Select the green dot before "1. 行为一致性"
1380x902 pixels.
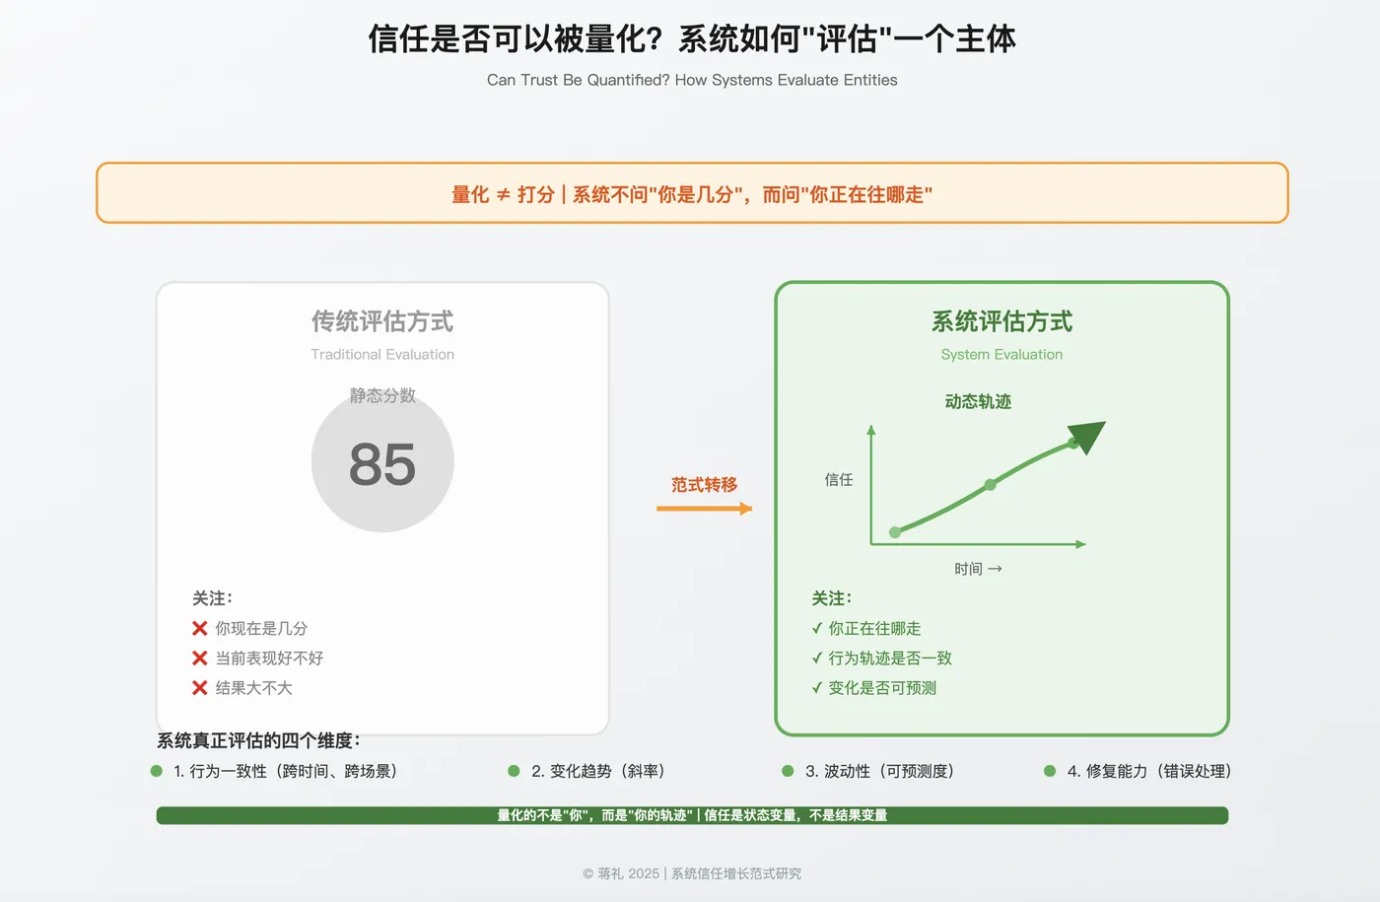[155, 771]
